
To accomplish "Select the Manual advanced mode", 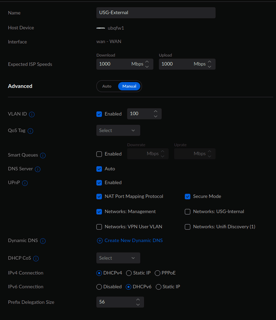I will tap(129, 86).
